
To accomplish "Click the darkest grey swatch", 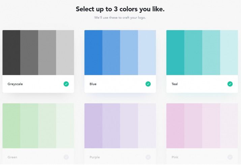I will 11,53.
